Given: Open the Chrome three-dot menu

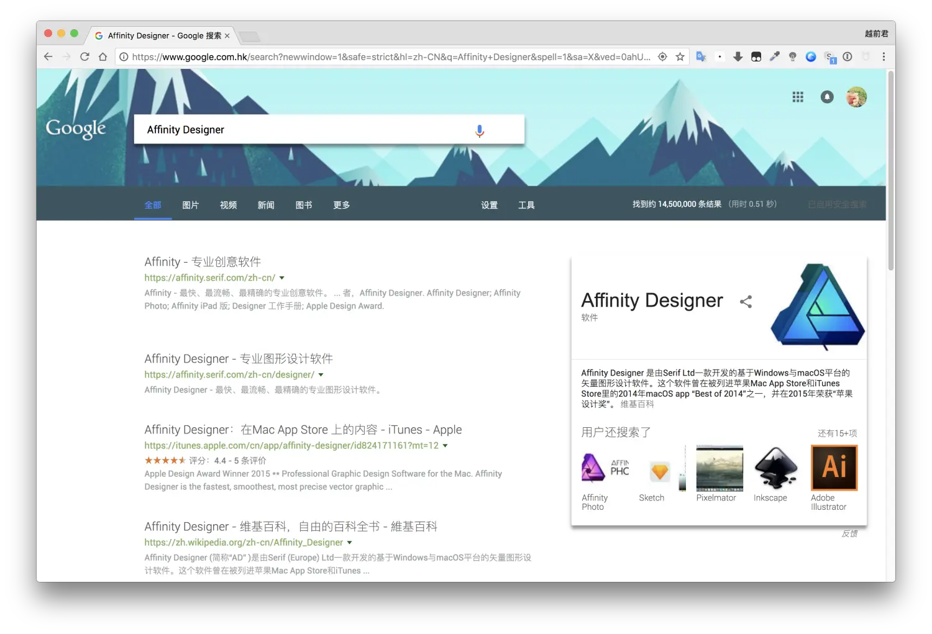Looking at the screenshot, I should point(884,57).
